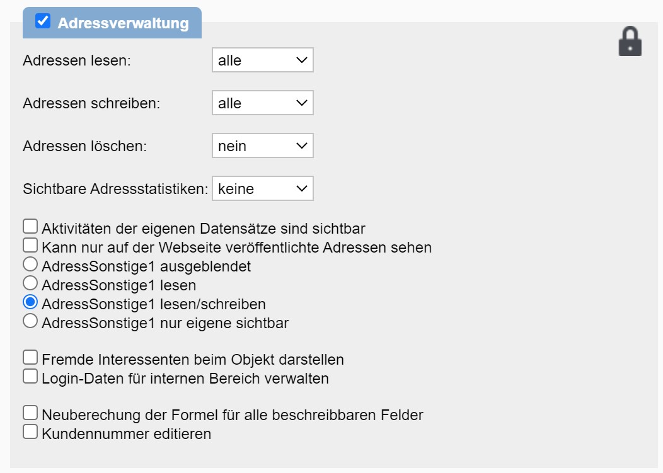Image resolution: width=663 pixels, height=473 pixels.
Task: Open the Adressen lesen dropdown
Action: coord(262,60)
